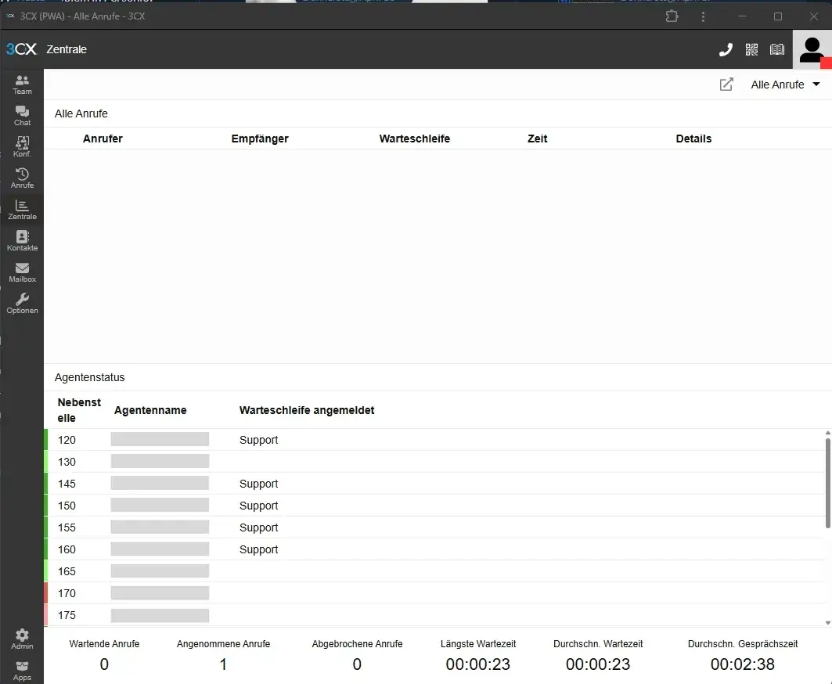Open the Optionen wrench icon
The height and width of the screenshot is (684, 832).
tap(22, 304)
